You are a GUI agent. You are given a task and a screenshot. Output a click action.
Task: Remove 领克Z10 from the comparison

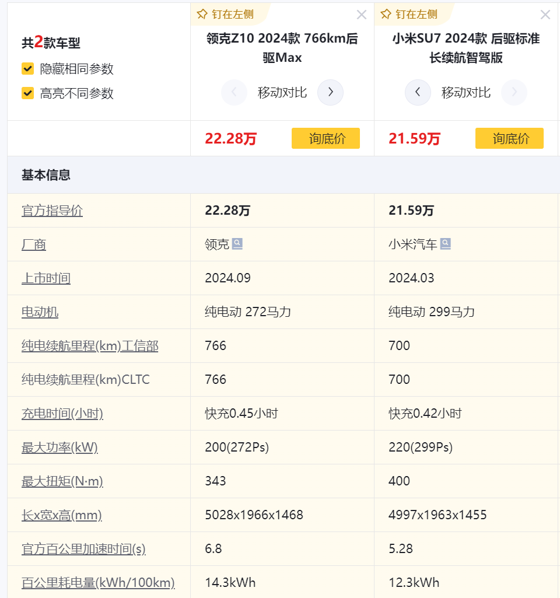point(361,14)
